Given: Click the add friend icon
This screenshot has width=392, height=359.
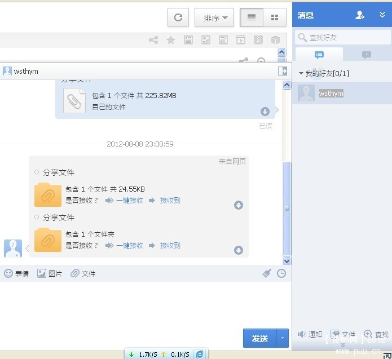Looking at the screenshot, I should 360,15.
